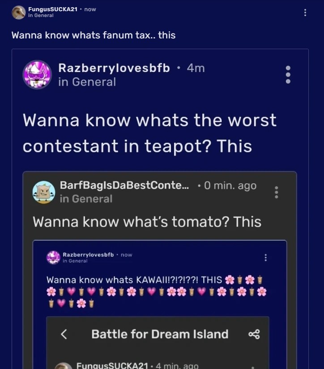Open the large Razberrylovesbfb 4m post's options menu
This screenshot has height=369, width=324.
coord(288,75)
